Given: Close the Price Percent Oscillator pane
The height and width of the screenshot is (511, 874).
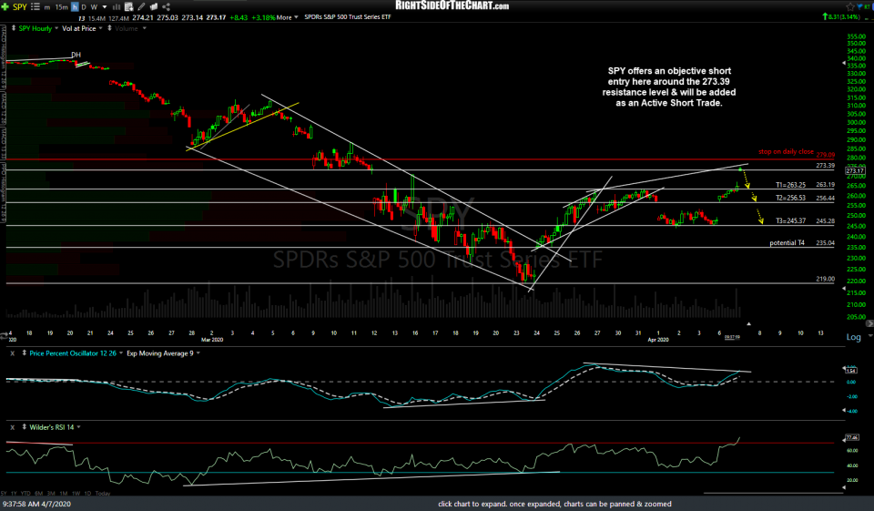Looking at the screenshot, I should point(12,353).
